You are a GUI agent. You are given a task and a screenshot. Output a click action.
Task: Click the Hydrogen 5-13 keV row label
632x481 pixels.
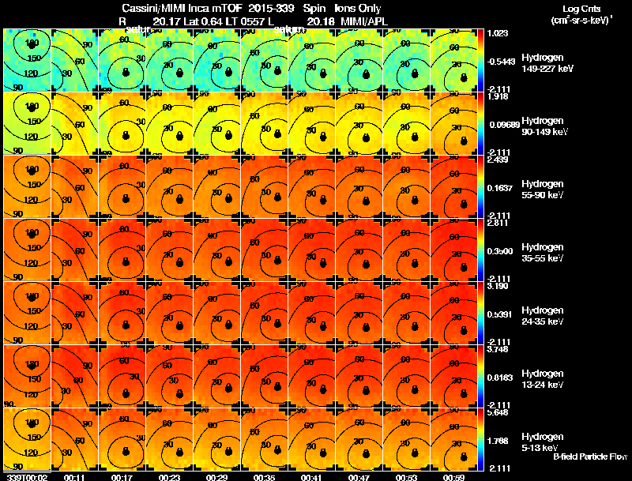pos(543,442)
